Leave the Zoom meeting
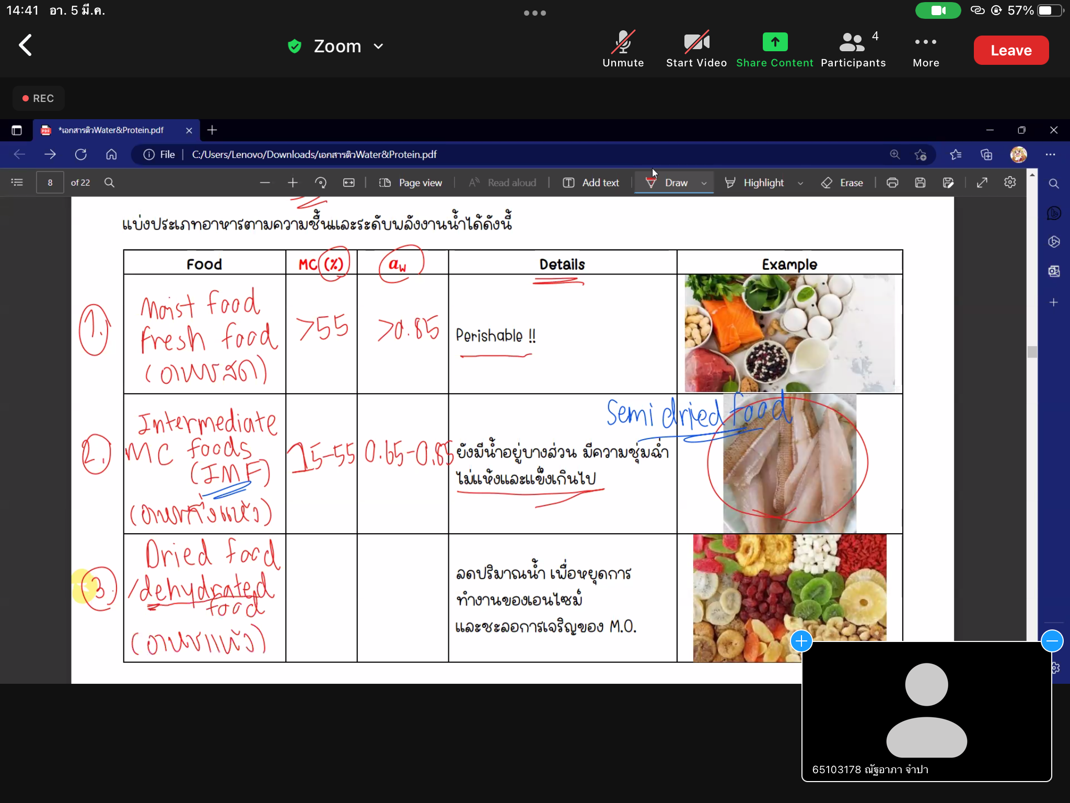The width and height of the screenshot is (1070, 803). [1010, 50]
